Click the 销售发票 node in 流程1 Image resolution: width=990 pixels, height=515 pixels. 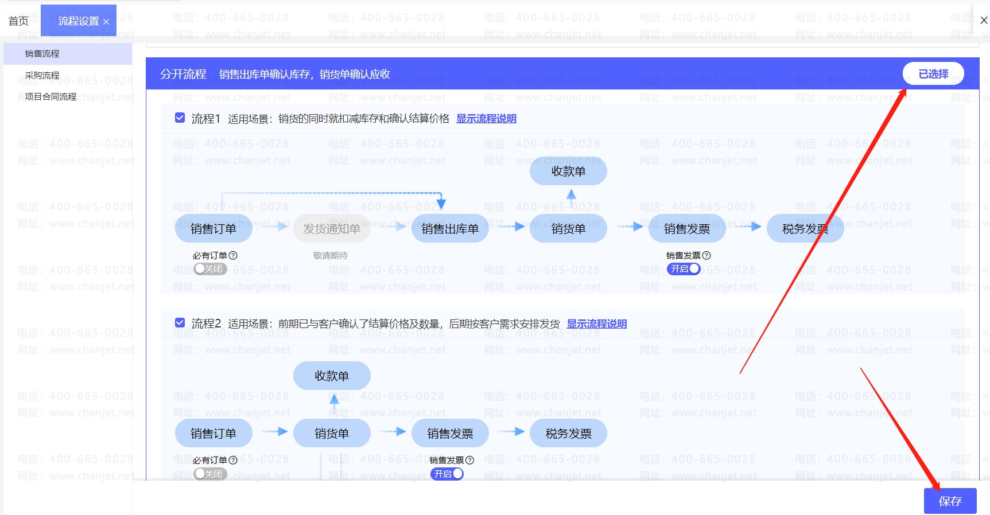[x=687, y=229]
